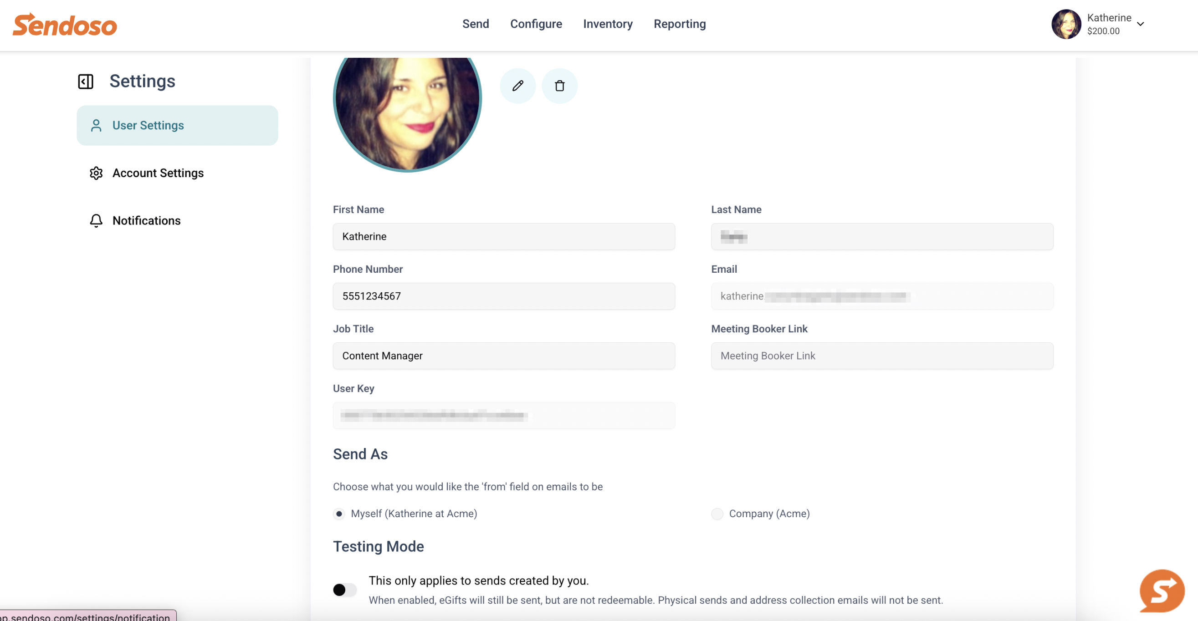
Task: Click the Phone Number input field
Action: click(x=504, y=296)
